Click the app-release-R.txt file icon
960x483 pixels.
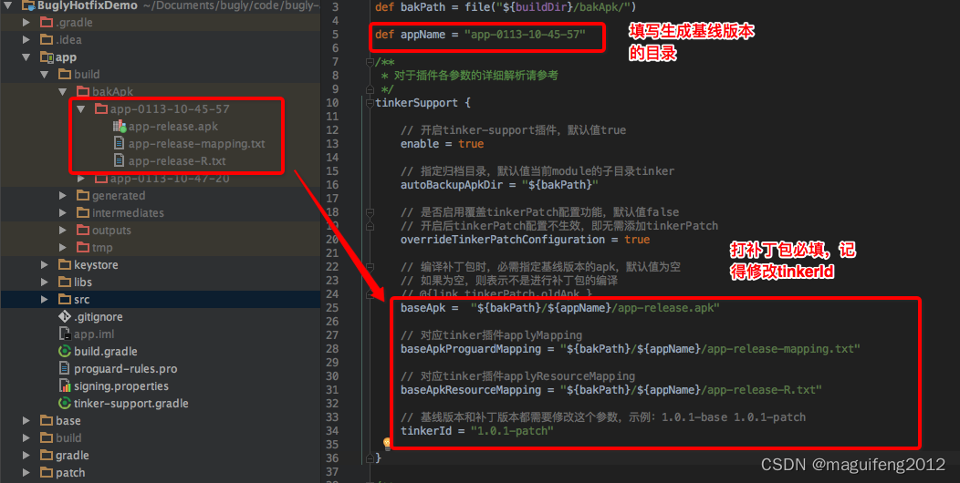pos(120,160)
